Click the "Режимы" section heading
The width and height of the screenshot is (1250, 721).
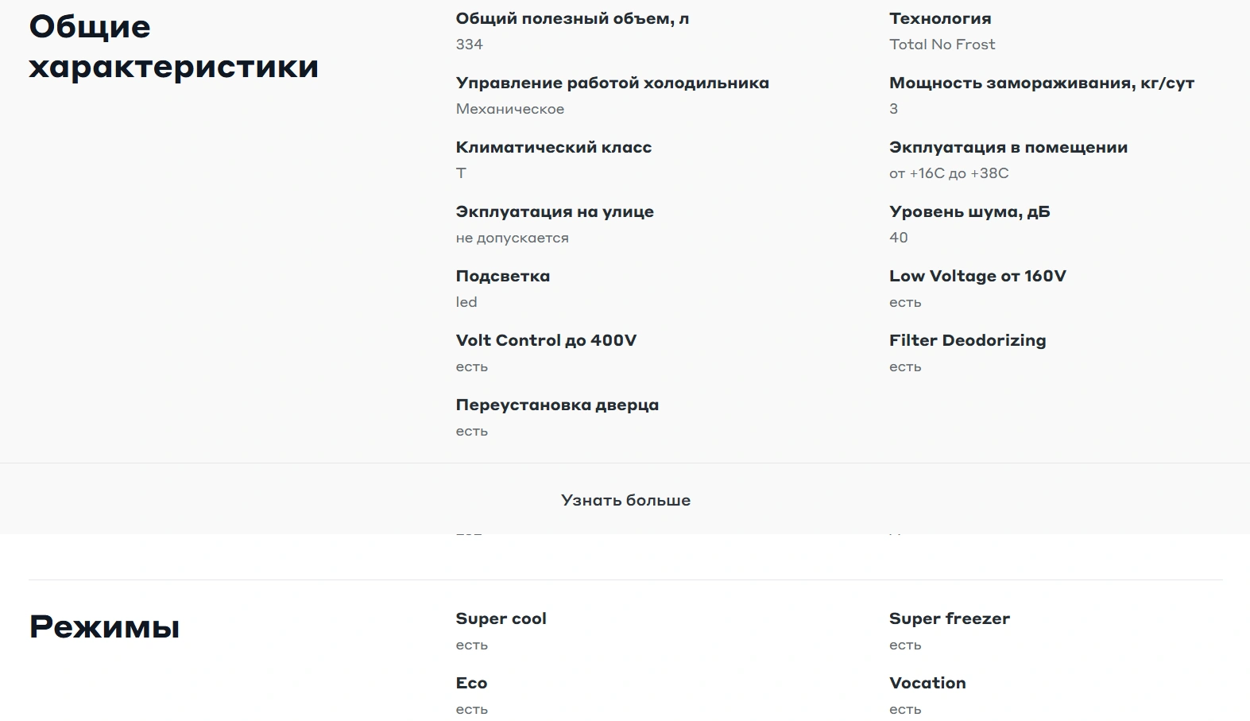(x=104, y=626)
